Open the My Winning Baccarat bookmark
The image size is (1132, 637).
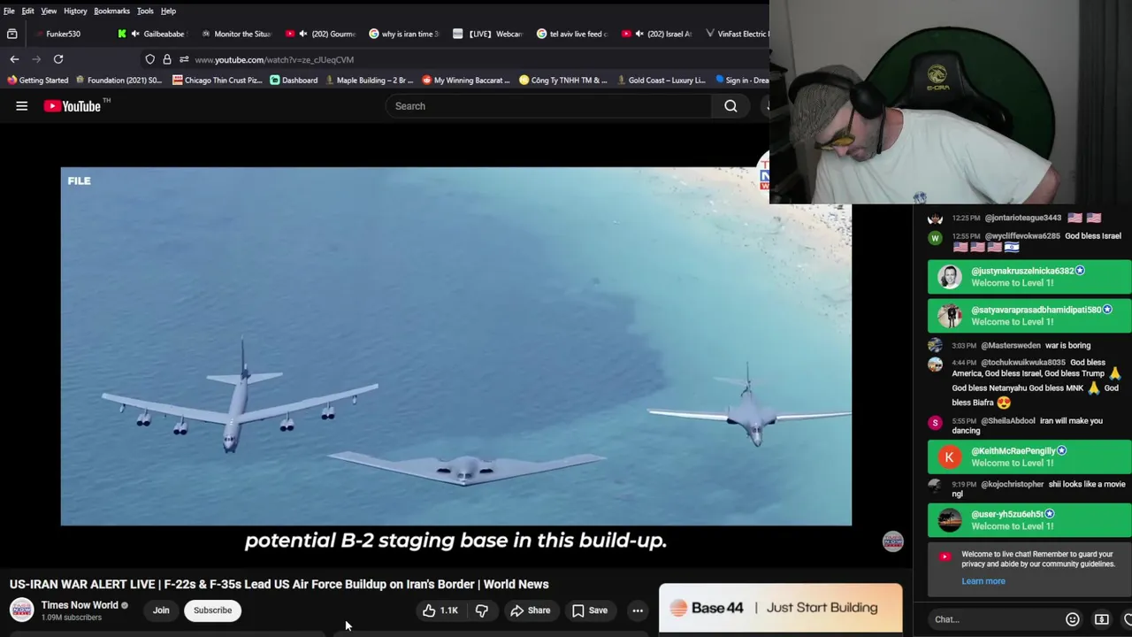465,81
